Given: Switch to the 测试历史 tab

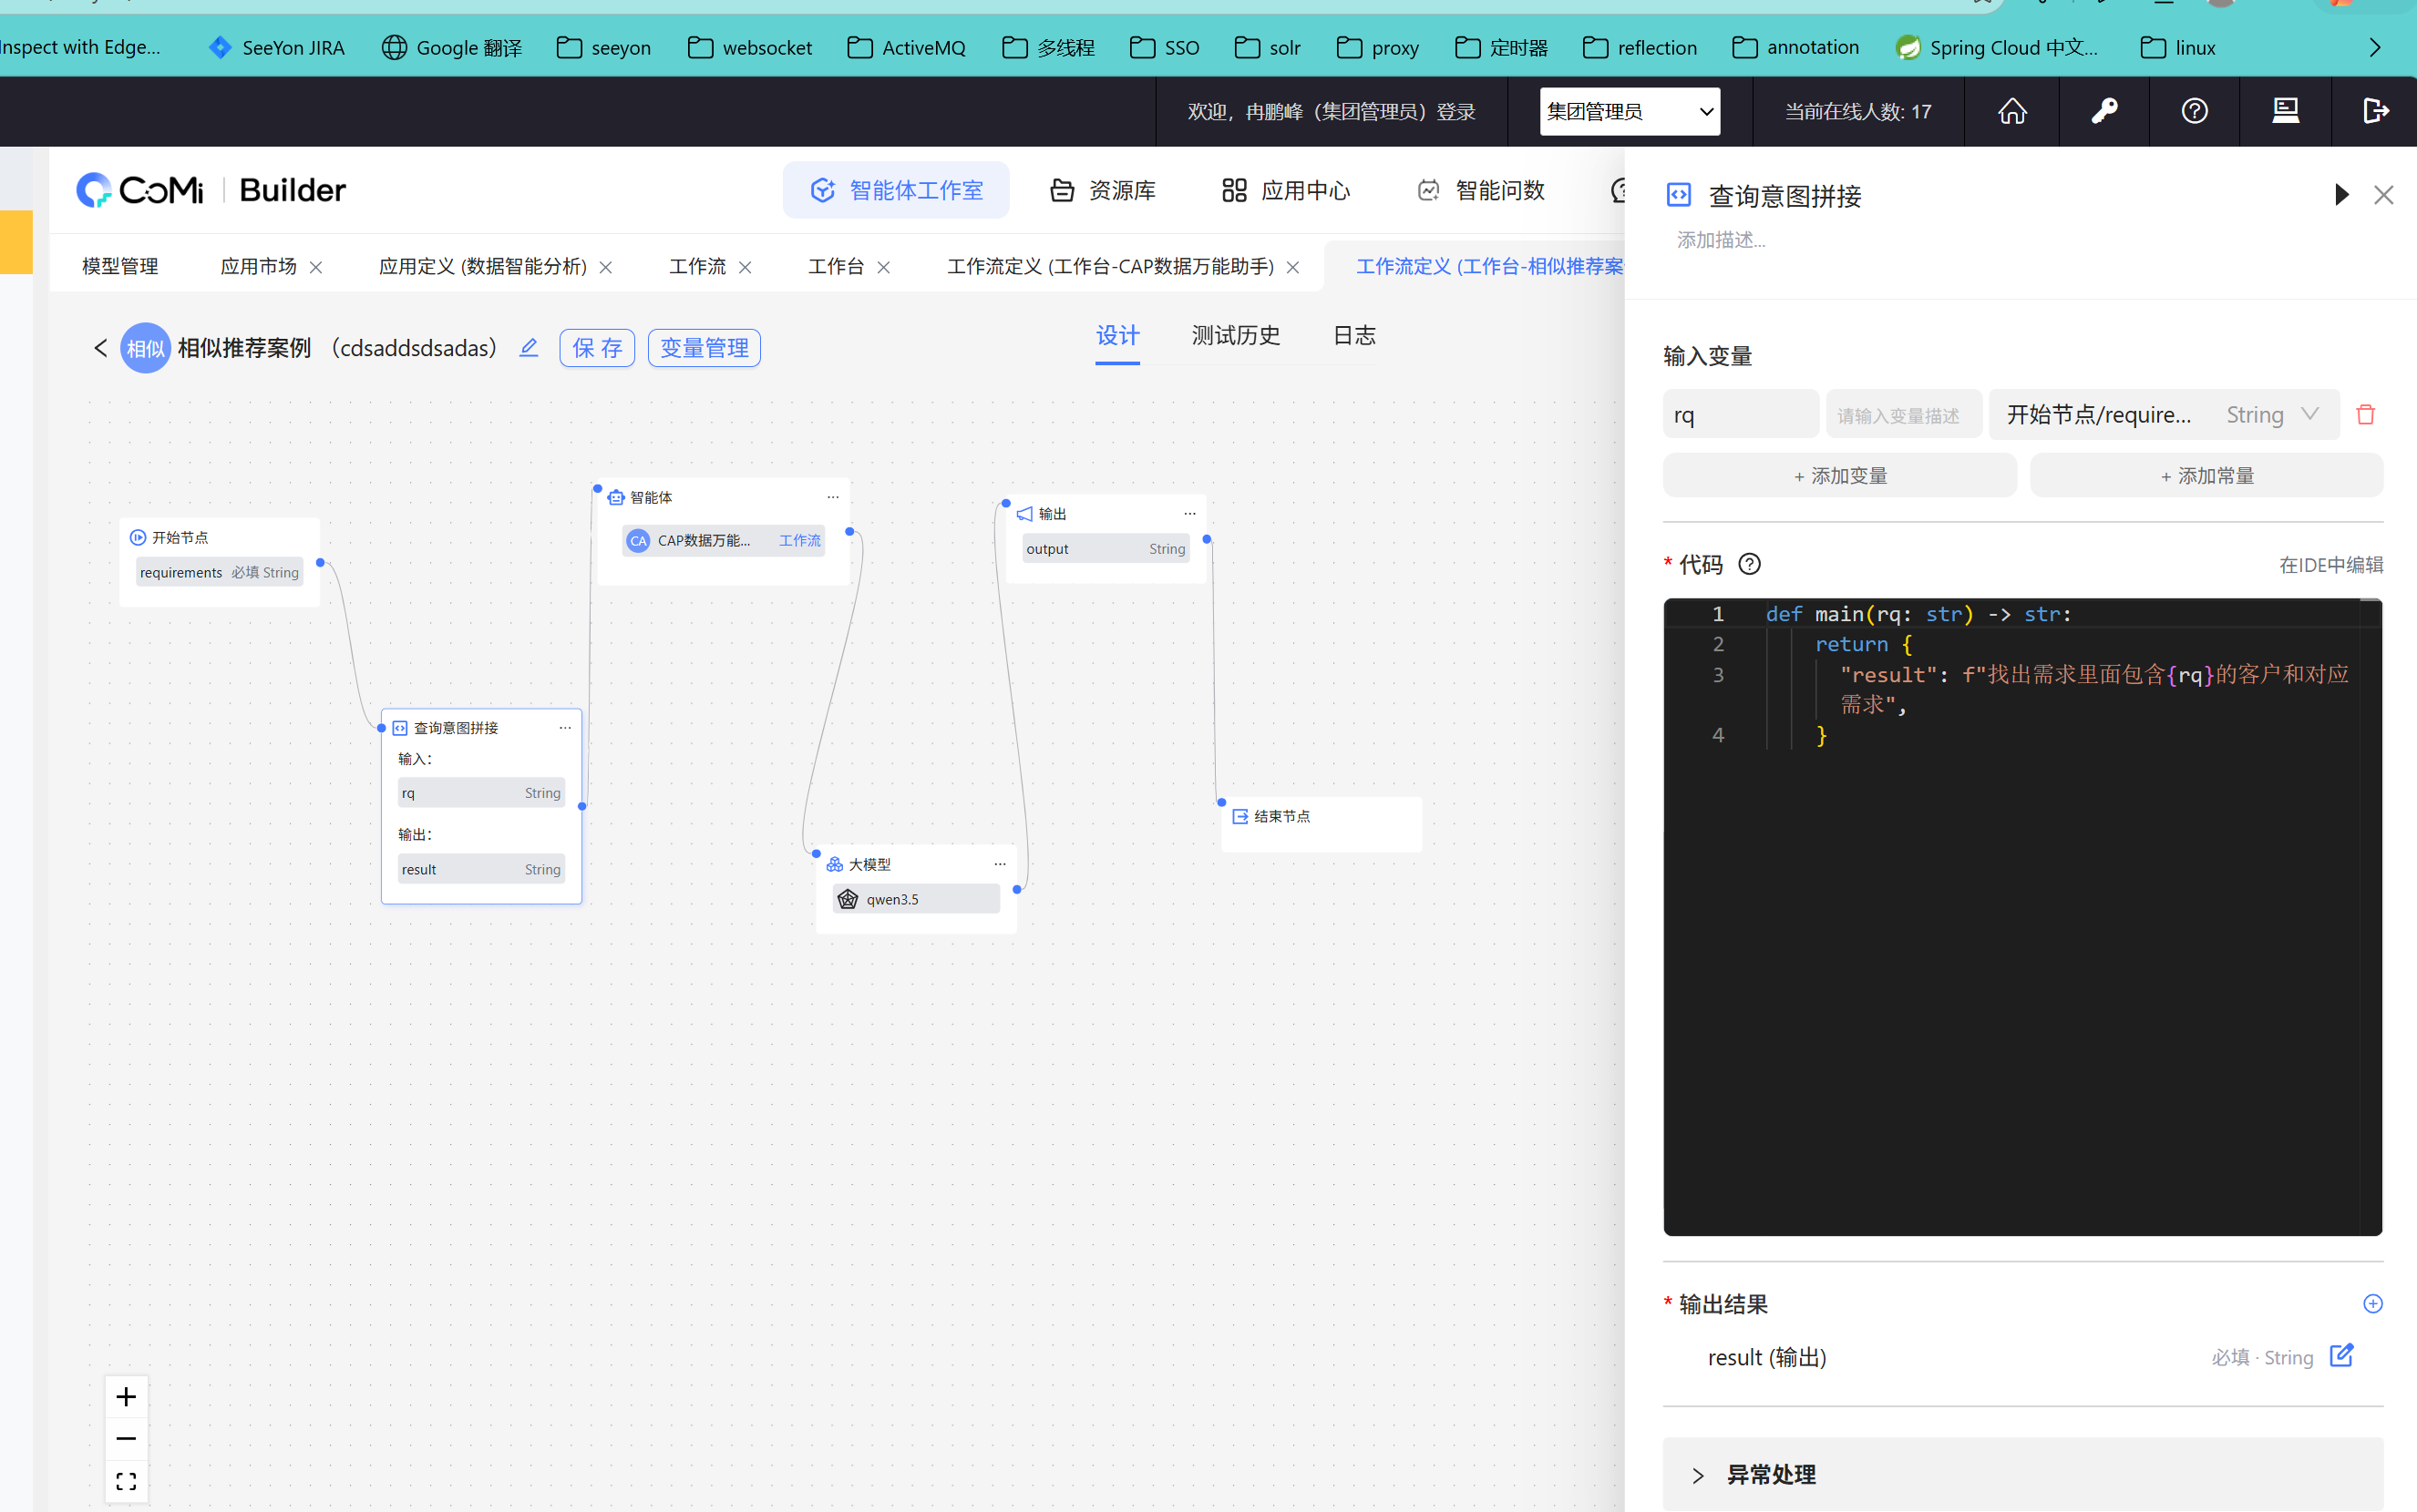Looking at the screenshot, I should pyautogui.click(x=1236, y=336).
